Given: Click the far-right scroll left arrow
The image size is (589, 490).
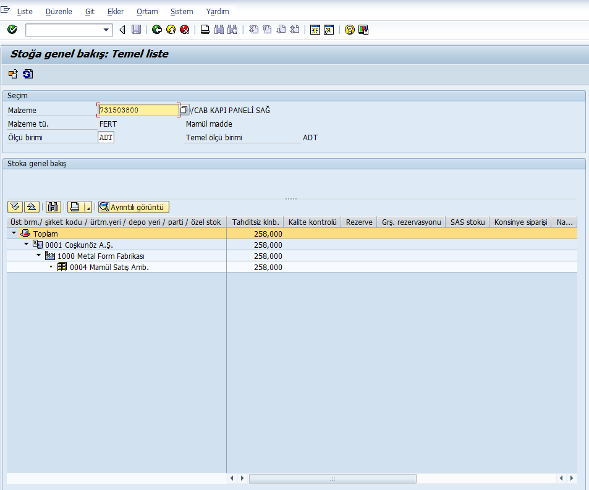Looking at the screenshot, I should tap(561, 478).
